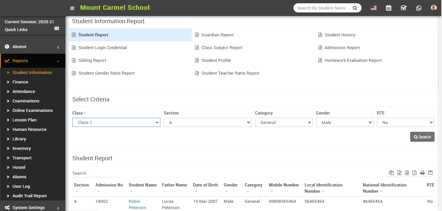
Task: Export the report as CSV
Action: pyautogui.click(x=407, y=172)
